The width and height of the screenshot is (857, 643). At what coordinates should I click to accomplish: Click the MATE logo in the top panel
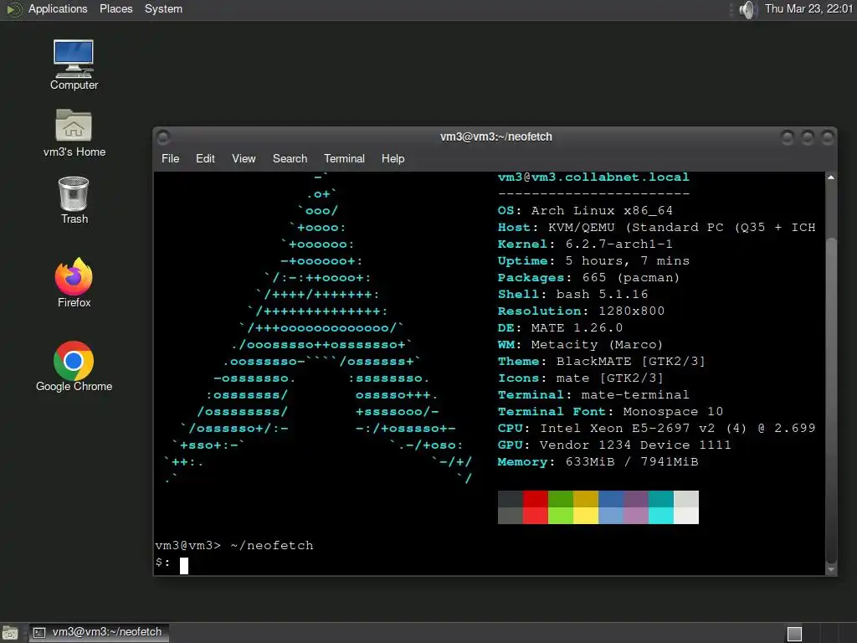point(13,9)
